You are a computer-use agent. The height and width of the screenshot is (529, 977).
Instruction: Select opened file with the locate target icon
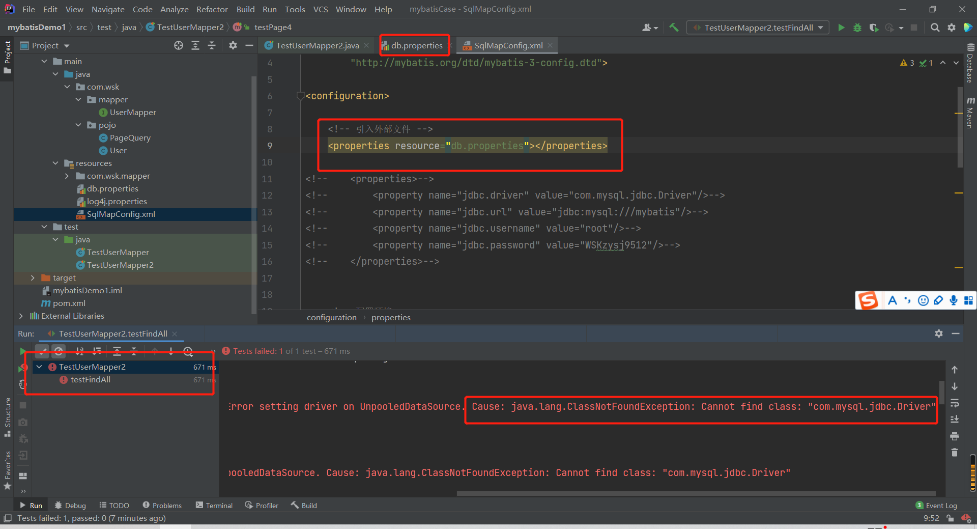point(179,45)
